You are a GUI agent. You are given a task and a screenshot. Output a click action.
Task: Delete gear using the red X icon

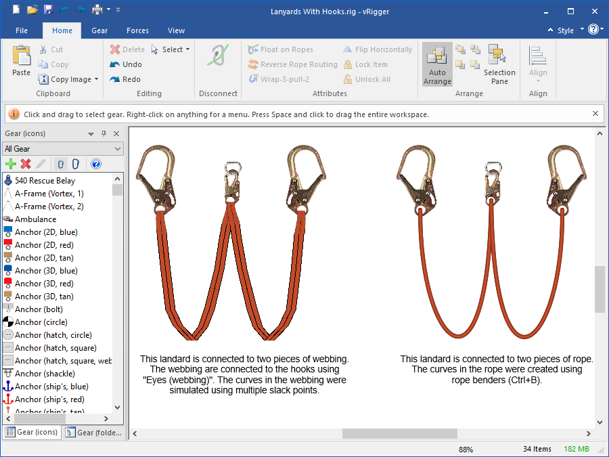(x=26, y=164)
